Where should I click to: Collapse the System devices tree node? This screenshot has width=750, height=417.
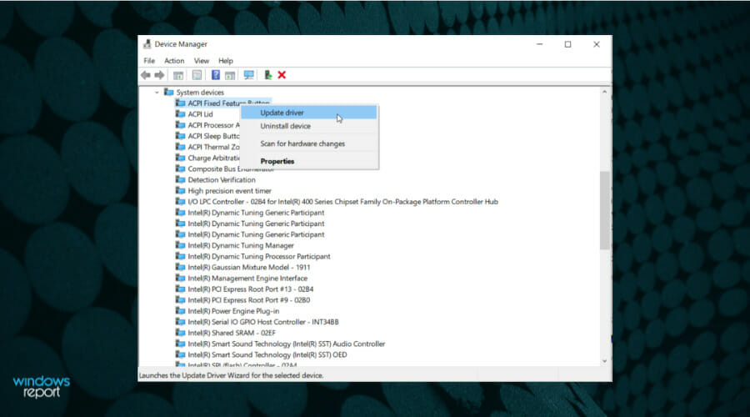tap(157, 93)
